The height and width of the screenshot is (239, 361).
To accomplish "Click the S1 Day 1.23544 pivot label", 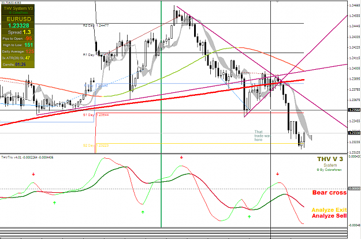I will (x=96, y=114).
